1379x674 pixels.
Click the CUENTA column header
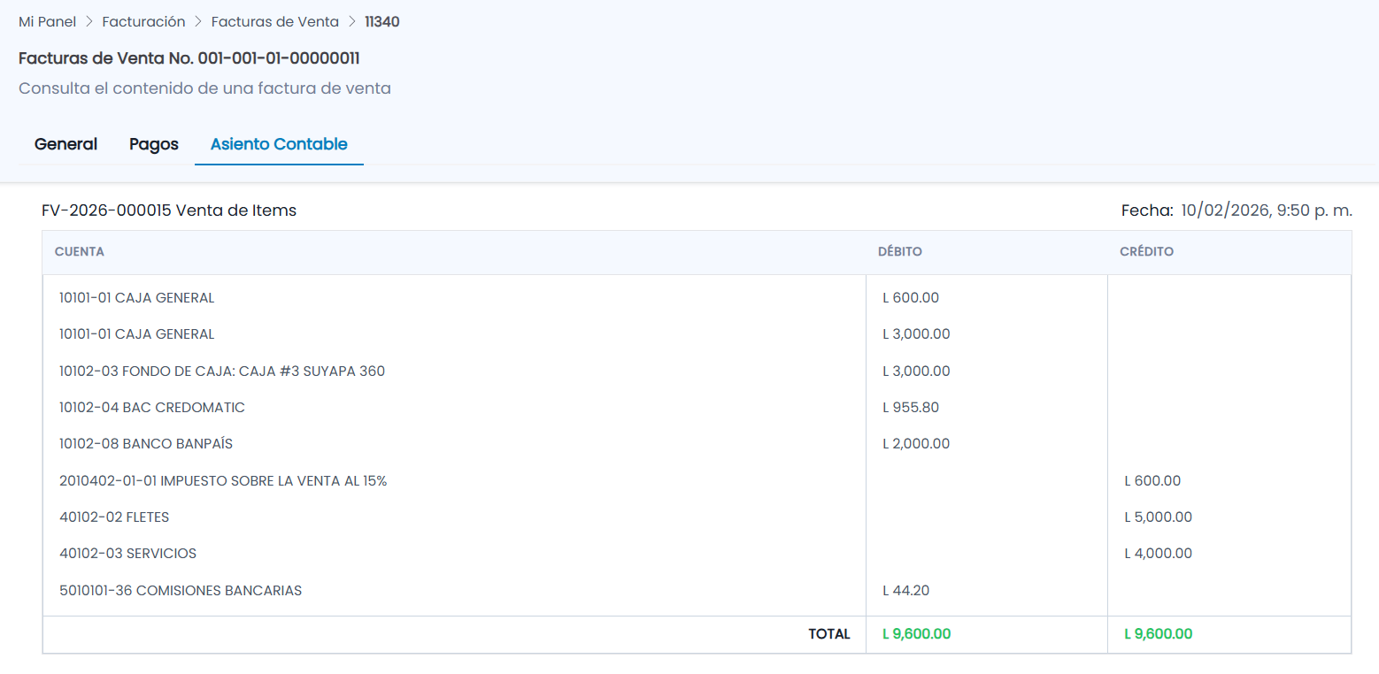point(80,252)
